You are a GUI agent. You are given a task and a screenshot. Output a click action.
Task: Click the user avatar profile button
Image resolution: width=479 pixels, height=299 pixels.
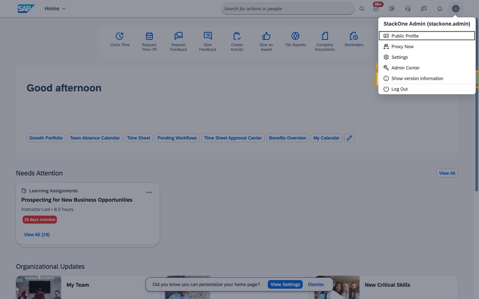pyautogui.click(x=456, y=9)
